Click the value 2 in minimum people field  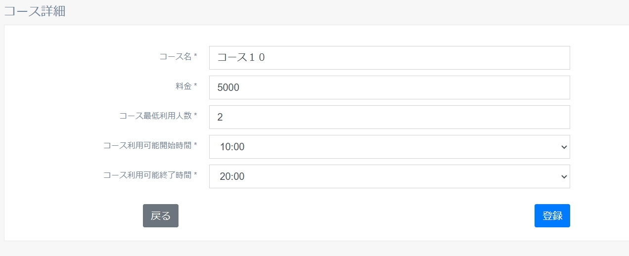(221, 117)
